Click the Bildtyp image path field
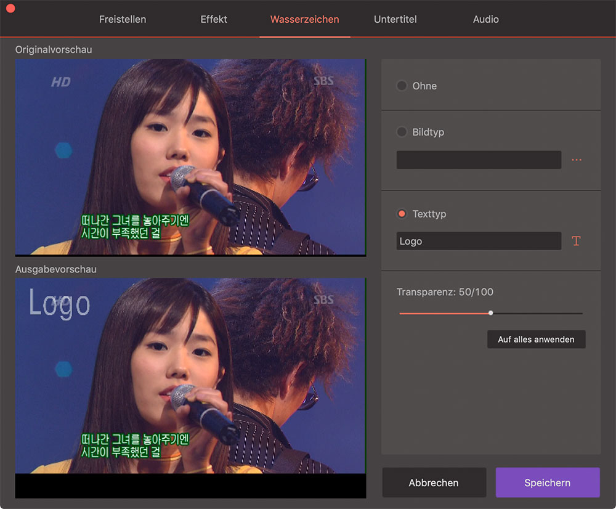 pyautogui.click(x=479, y=160)
